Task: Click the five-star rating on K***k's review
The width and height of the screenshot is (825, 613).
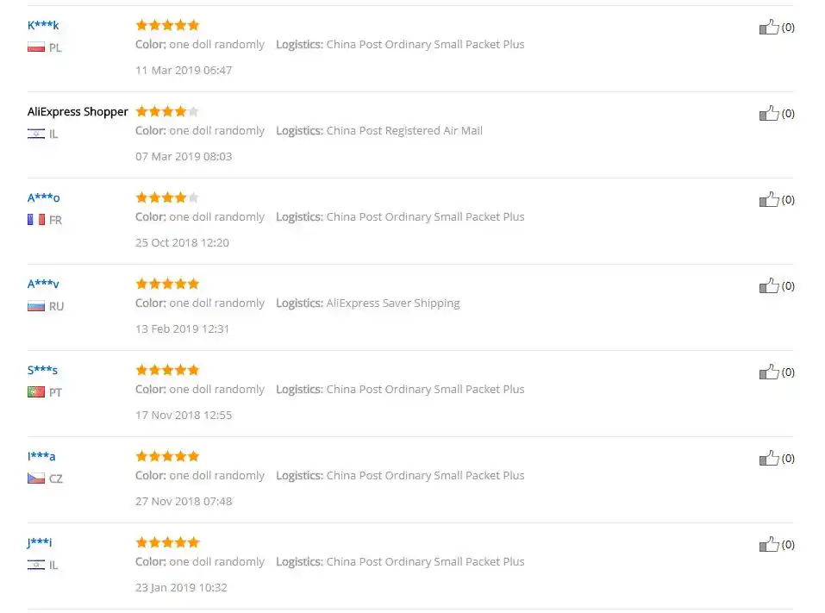Action: pyautogui.click(x=167, y=25)
